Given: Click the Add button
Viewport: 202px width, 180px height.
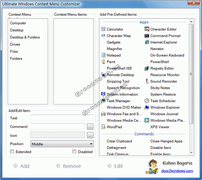Looking at the screenshot, I should click(21, 166).
